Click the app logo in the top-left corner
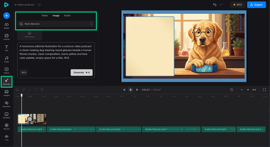 pyautogui.click(x=6, y=5)
